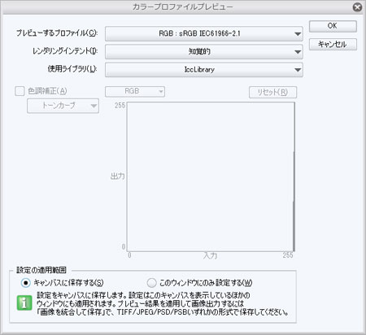Click inside the tone curve graph area
Image resolution: width=366 pixels, height=335 pixels.
click(x=211, y=176)
